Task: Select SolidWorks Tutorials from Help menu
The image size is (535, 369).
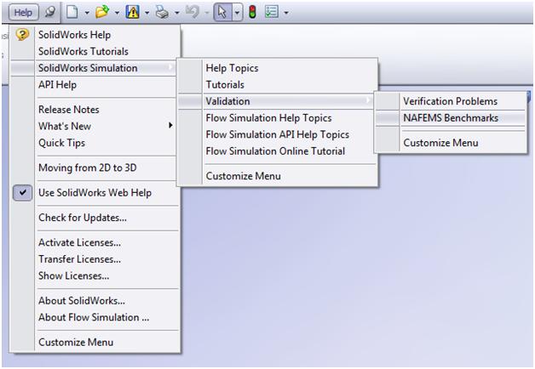Action: (83, 52)
